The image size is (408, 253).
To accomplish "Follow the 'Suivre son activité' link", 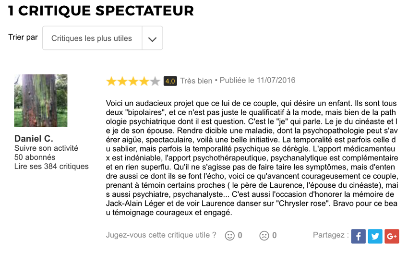I will [x=46, y=148].
